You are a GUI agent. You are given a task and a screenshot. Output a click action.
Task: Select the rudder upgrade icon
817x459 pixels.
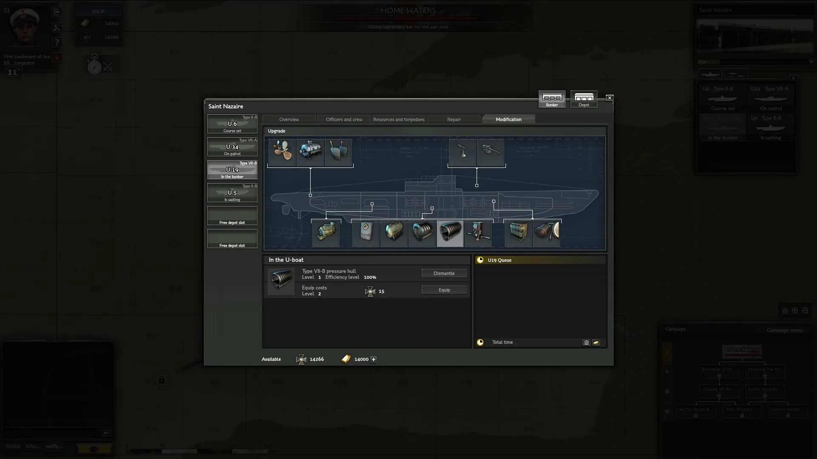click(338, 151)
